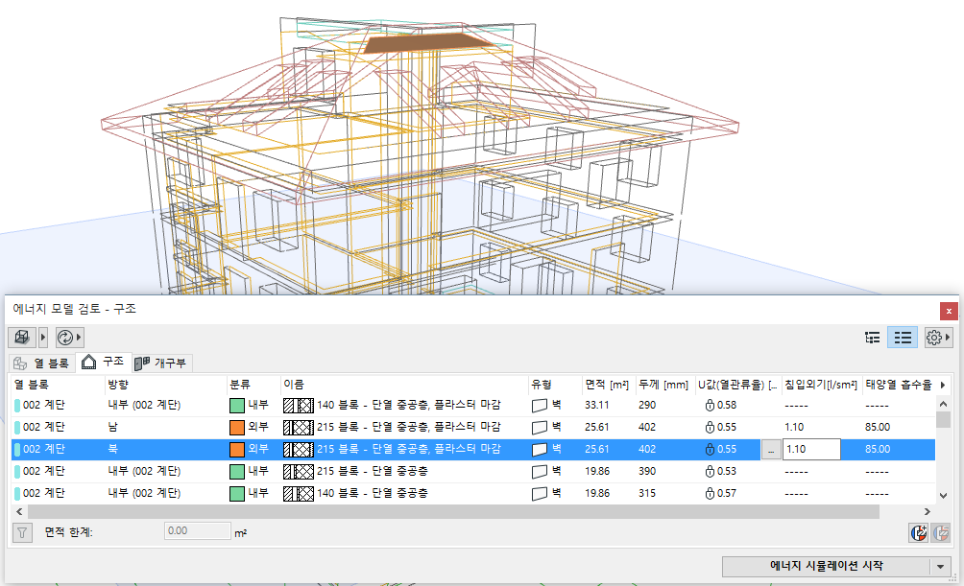Open the gear settings menu
964x586 pixels.
click(938, 338)
